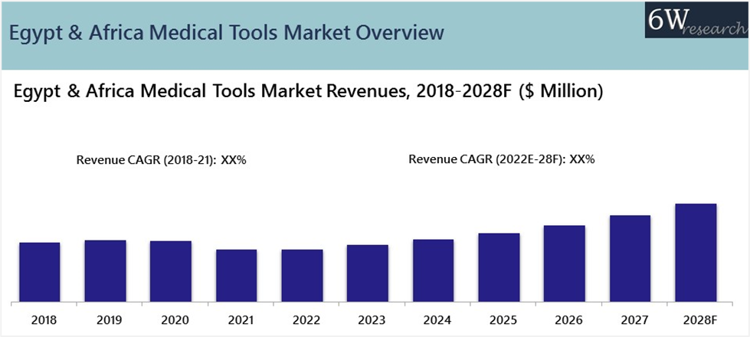Select the Revenue CAGR (2022E-28F) text

tap(502, 159)
